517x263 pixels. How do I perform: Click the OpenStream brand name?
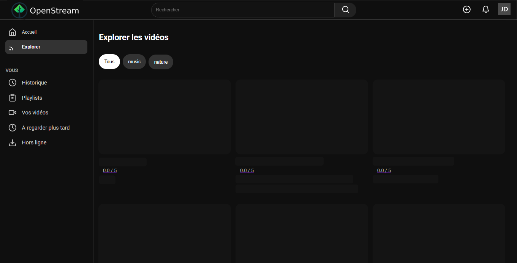pos(54,11)
